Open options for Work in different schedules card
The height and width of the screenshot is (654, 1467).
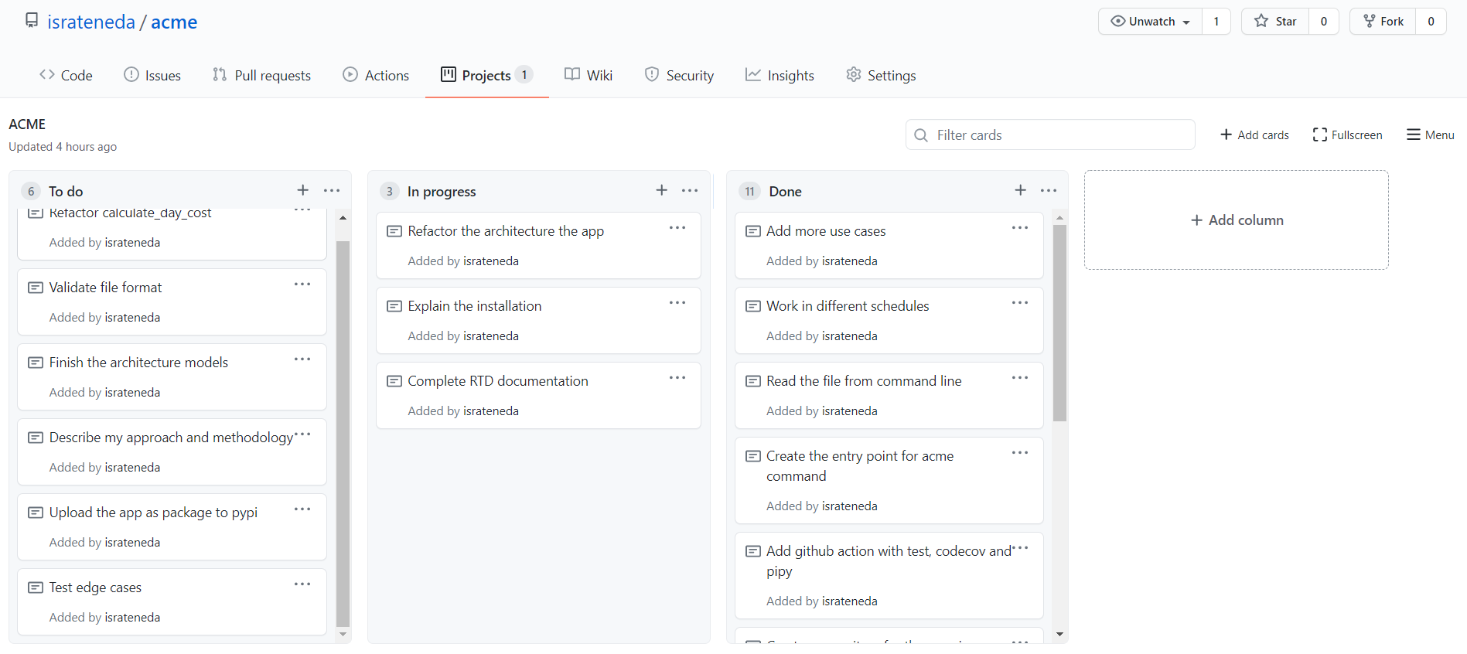(1020, 303)
